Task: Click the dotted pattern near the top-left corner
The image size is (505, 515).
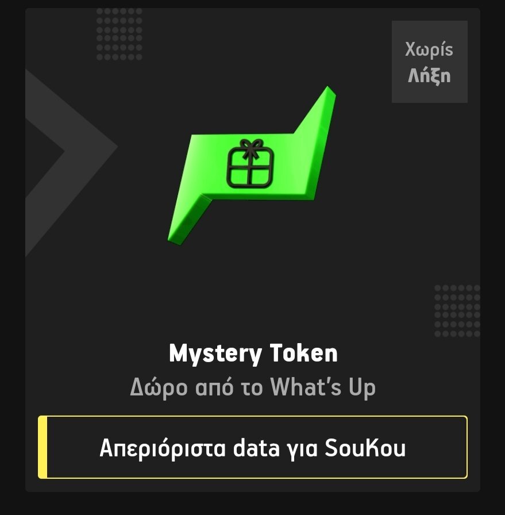Action: point(119,34)
